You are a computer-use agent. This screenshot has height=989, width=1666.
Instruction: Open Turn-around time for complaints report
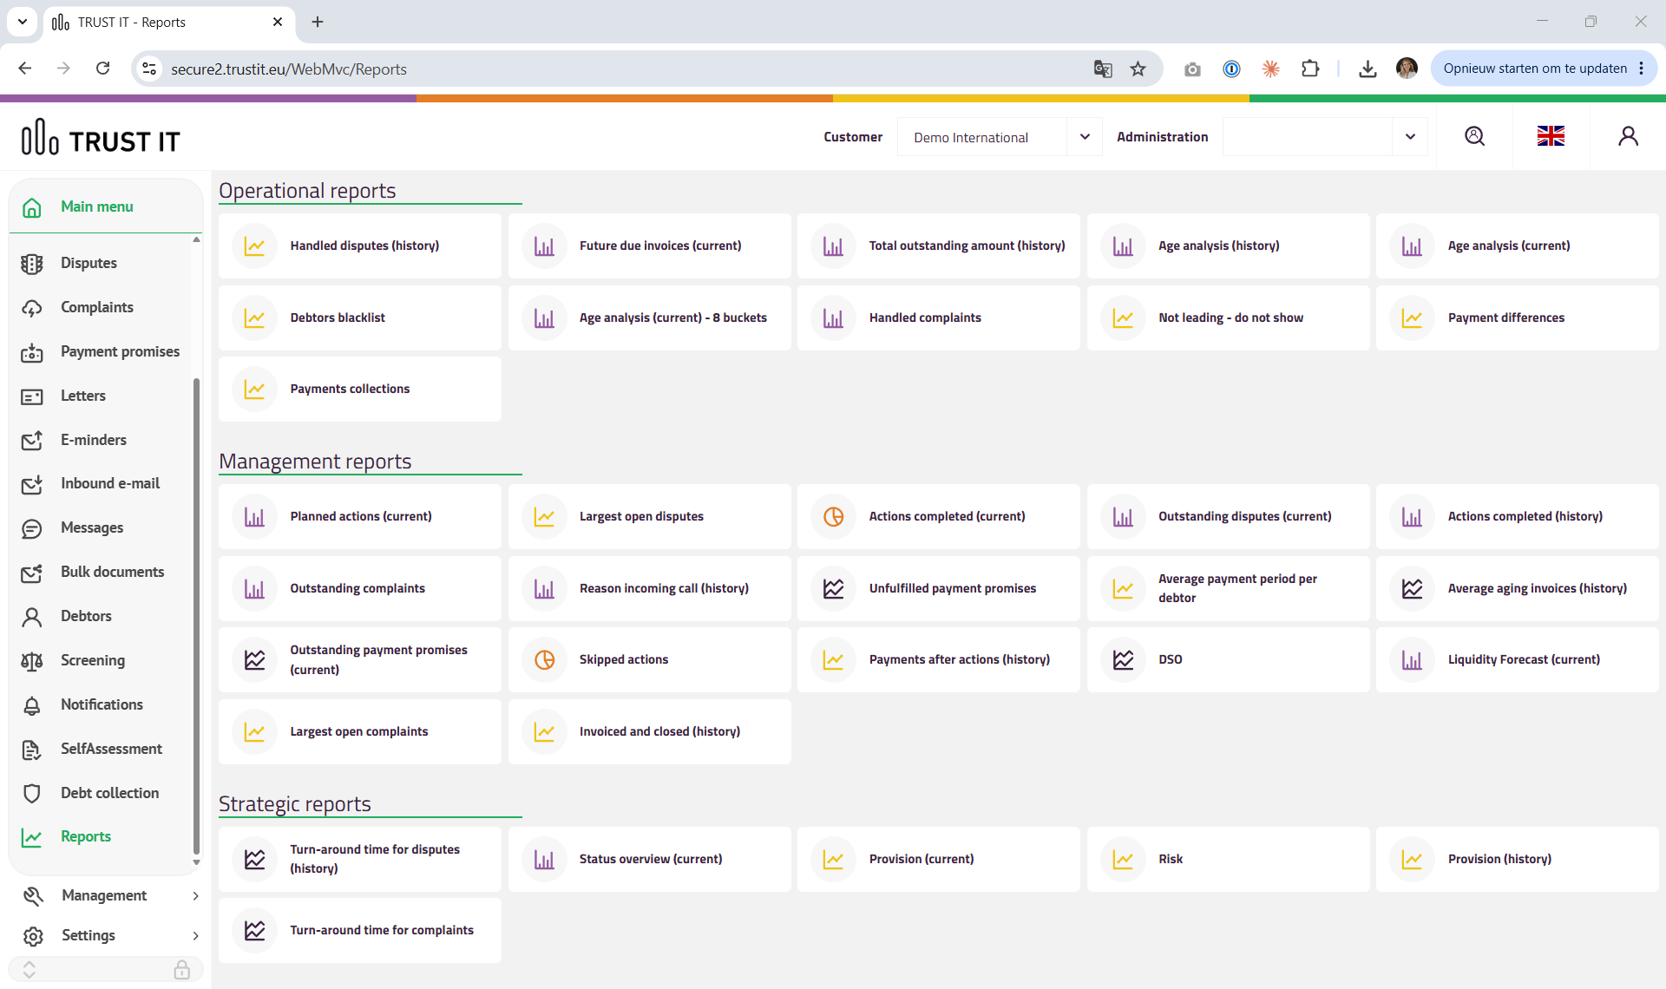[360, 931]
